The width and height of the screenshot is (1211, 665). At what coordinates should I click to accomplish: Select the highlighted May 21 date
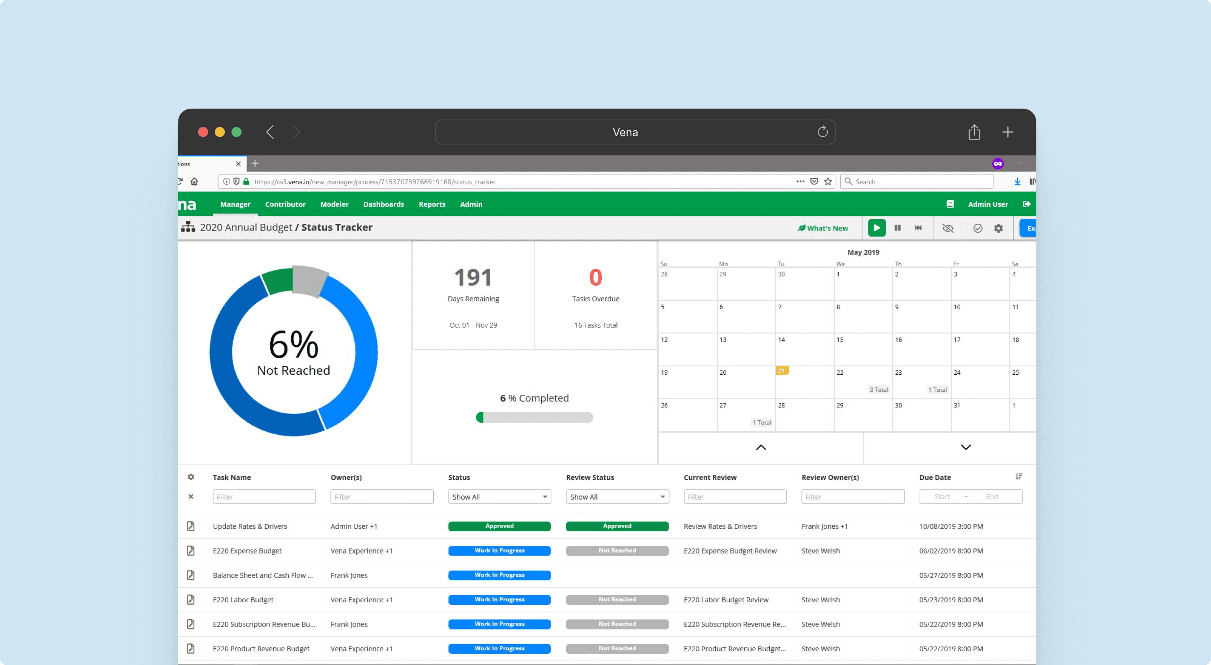[781, 371]
